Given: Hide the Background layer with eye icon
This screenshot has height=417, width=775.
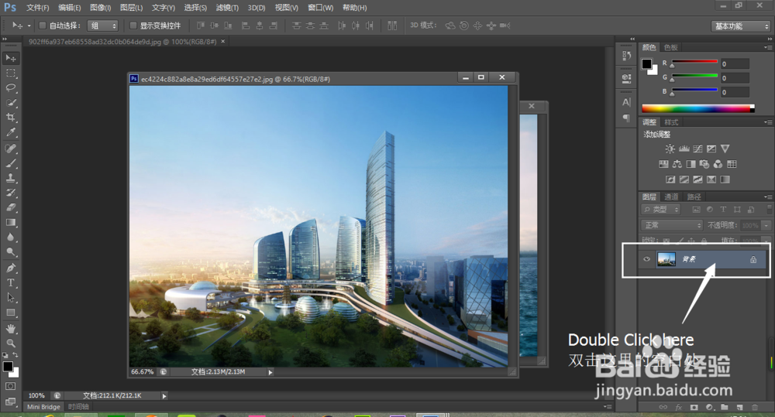Looking at the screenshot, I should (x=646, y=259).
